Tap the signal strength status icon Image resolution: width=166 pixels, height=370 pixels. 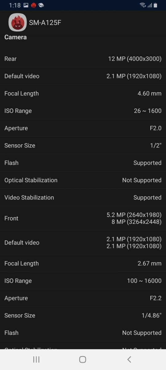pos(150,5)
